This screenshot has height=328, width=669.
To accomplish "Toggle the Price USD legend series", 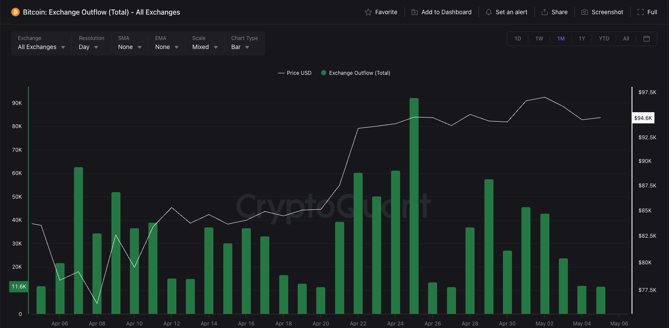I will [x=295, y=73].
